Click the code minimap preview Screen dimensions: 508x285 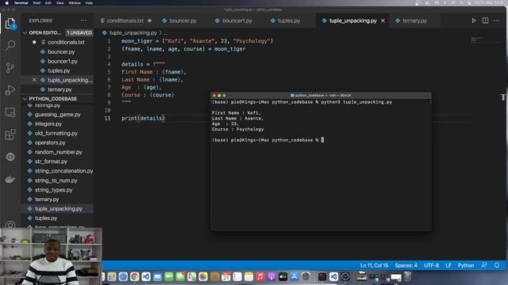pos(486,40)
